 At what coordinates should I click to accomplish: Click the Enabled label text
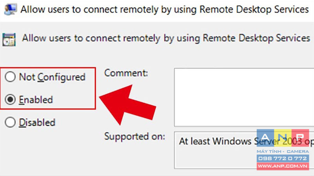click(x=36, y=100)
